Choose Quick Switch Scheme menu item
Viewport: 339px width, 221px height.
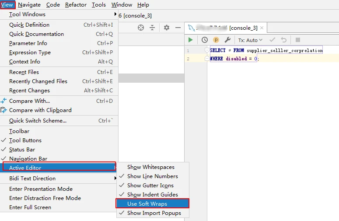59,121
